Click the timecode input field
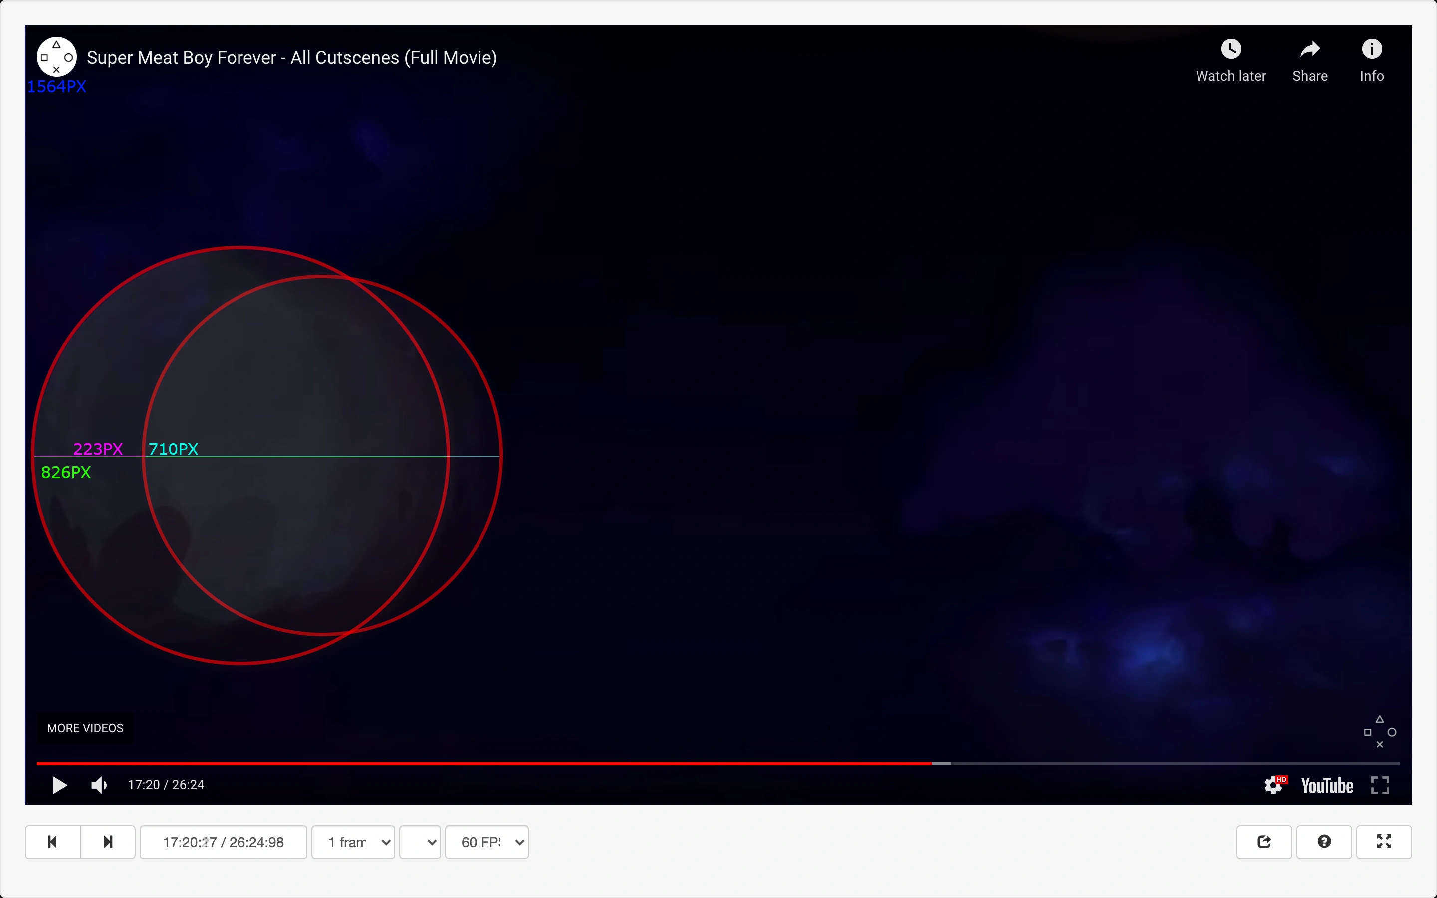The image size is (1437, 898). click(x=223, y=842)
